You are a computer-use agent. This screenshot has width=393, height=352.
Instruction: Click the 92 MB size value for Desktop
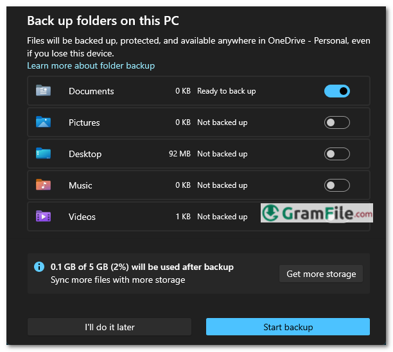click(x=179, y=154)
